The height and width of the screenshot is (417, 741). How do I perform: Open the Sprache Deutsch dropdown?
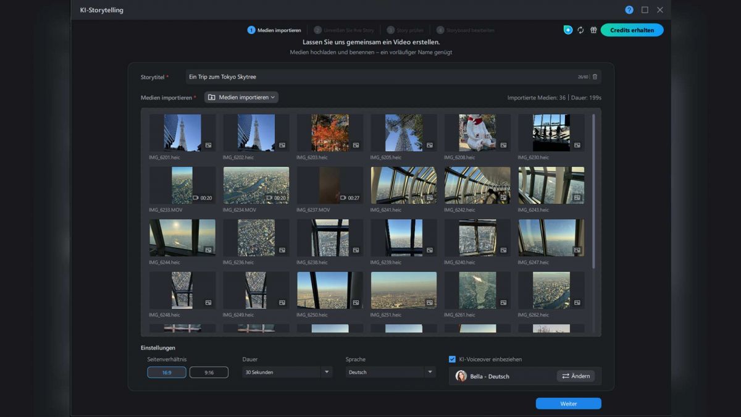pyautogui.click(x=391, y=373)
